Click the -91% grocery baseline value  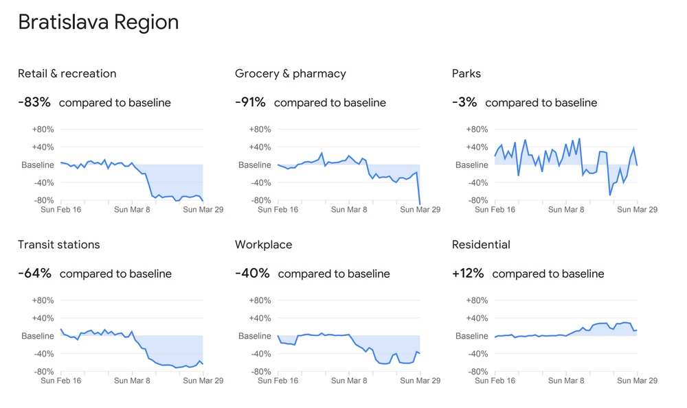(x=250, y=102)
